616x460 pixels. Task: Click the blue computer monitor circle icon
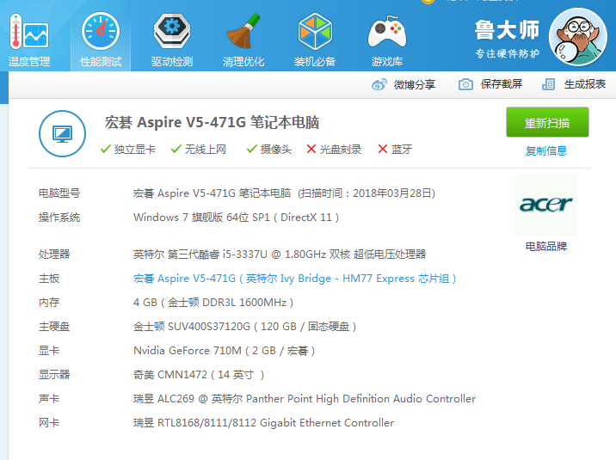[x=62, y=133]
